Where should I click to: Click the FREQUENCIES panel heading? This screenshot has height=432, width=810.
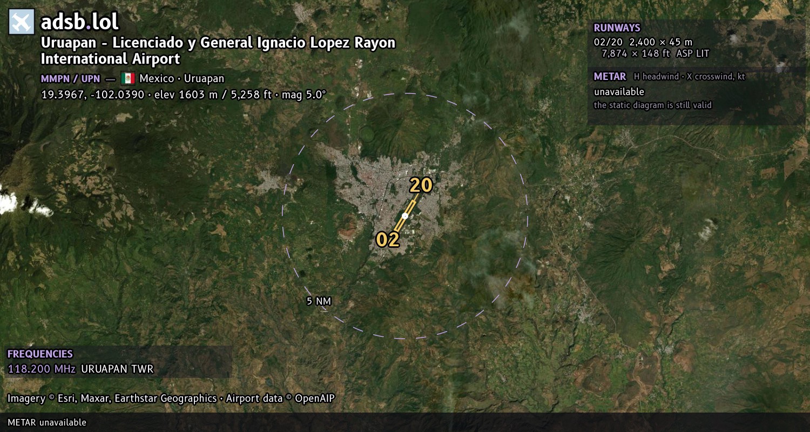coord(40,354)
